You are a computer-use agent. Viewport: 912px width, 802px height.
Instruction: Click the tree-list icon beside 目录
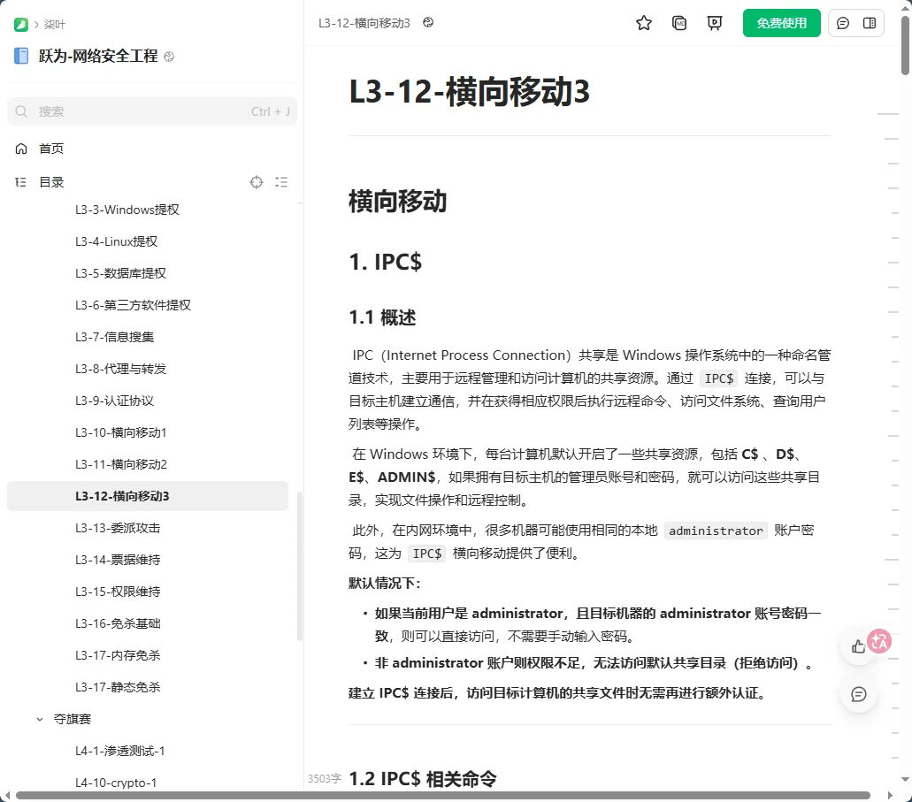pyautogui.click(x=21, y=182)
